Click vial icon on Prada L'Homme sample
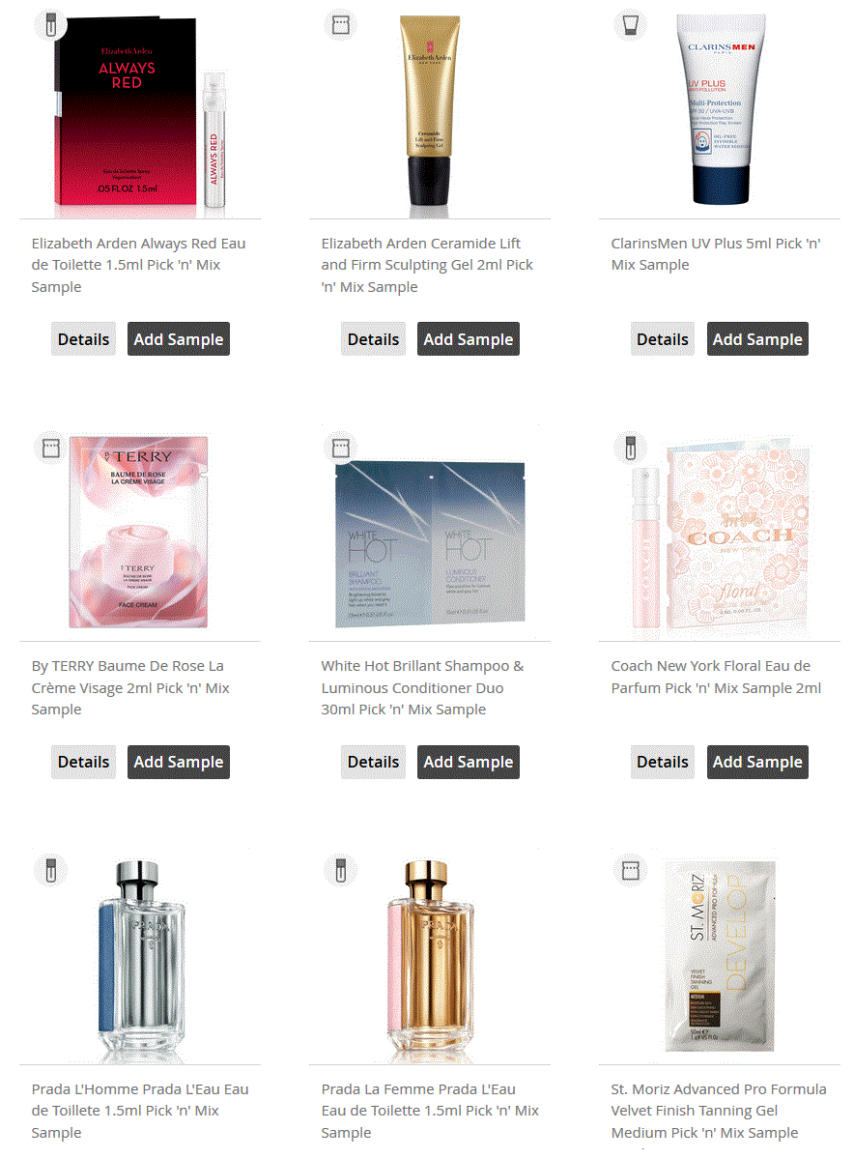The height and width of the screenshot is (1159, 854). (x=51, y=871)
